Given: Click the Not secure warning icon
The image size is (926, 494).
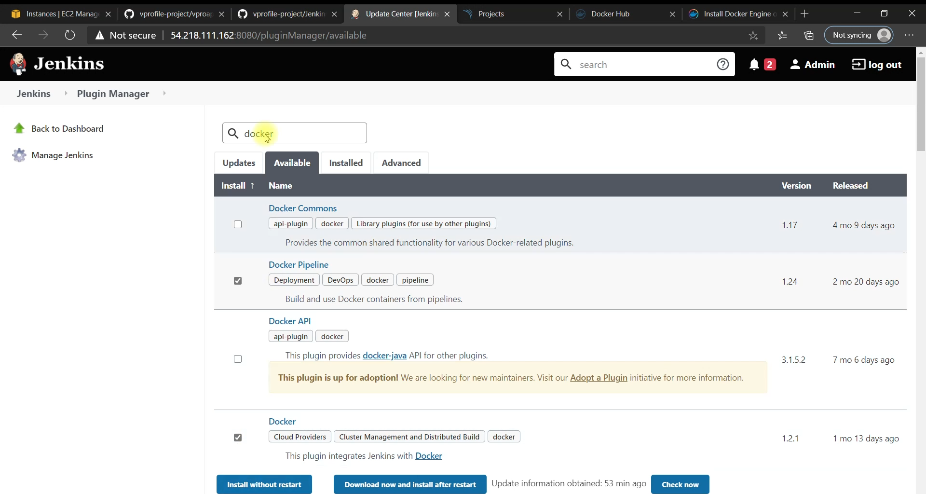Looking at the screenshot, I should (99, 35).
